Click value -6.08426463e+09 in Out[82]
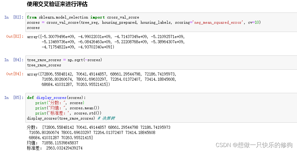 click(95, 42)
